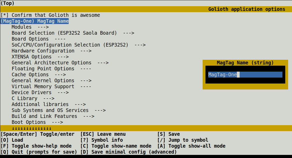Toggle the Confirm that Golioth is awesome checkbox

coord(39,15)
